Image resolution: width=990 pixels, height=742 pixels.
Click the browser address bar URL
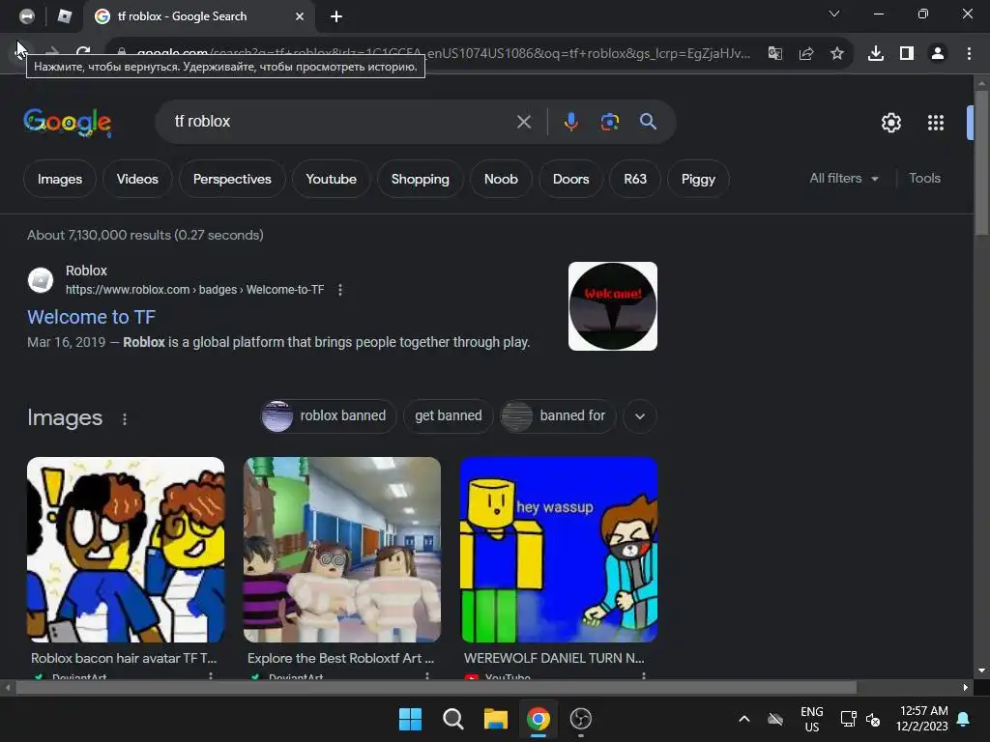tap(442, 54)
